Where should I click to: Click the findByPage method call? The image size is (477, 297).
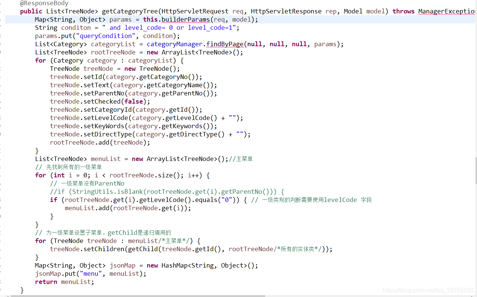(x=225, y=44)
